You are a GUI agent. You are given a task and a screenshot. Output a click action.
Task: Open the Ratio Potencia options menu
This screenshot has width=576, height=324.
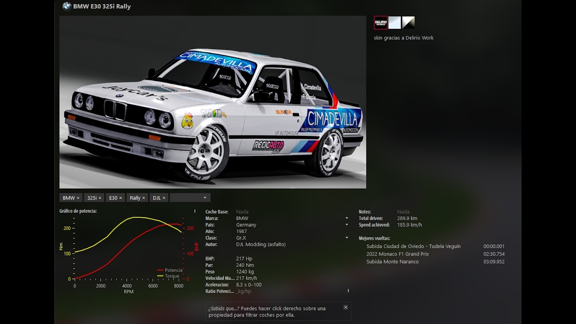click(x=348, y=291)
